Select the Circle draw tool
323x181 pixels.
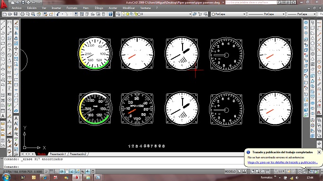[x=3, y=54]
